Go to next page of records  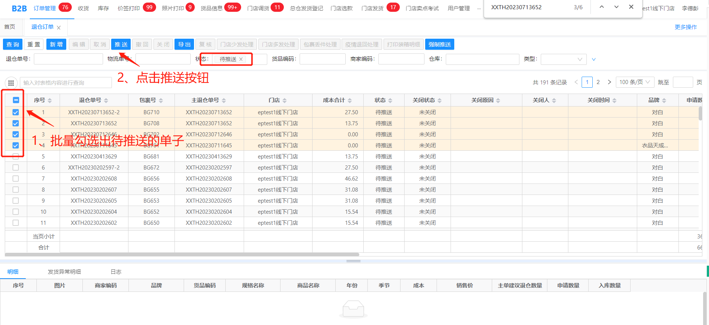pos(609,82)
